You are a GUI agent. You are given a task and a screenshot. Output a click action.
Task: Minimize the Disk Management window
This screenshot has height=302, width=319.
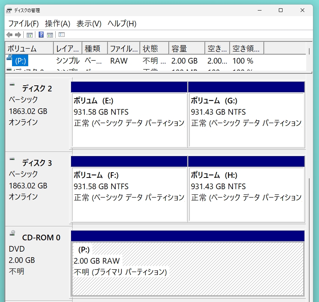click(260, 11)
